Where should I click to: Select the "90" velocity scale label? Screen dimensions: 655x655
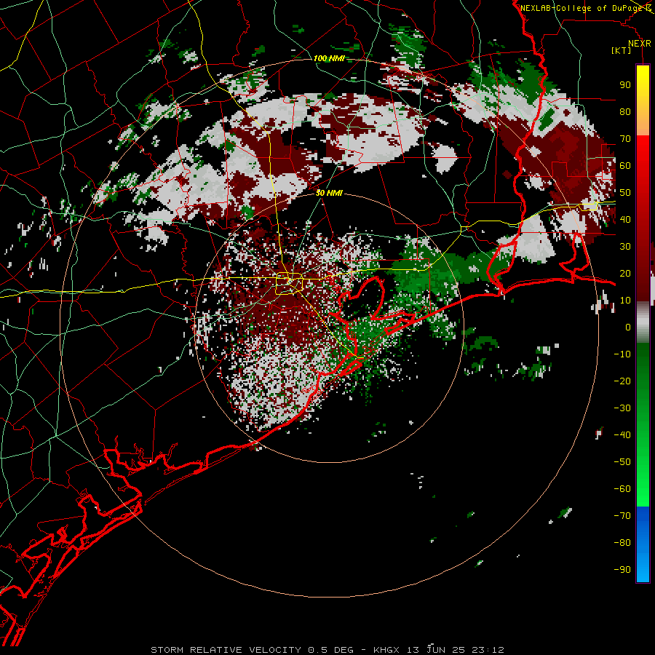(x=625, y=85)
